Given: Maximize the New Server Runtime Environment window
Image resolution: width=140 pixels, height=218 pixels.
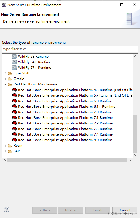Looking at the screenshot, I should (122, 5).
